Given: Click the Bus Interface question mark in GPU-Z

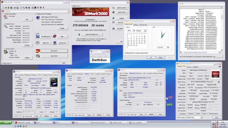Looking at the screenshot, I should (x=219, y=88).
